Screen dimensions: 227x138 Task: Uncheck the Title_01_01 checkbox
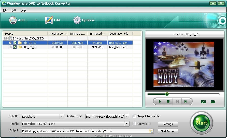(x=15, y=43)
